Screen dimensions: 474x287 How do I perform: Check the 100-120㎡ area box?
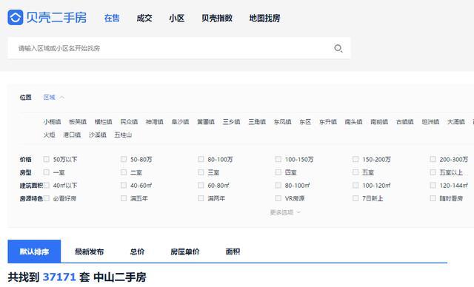[355, 186]
